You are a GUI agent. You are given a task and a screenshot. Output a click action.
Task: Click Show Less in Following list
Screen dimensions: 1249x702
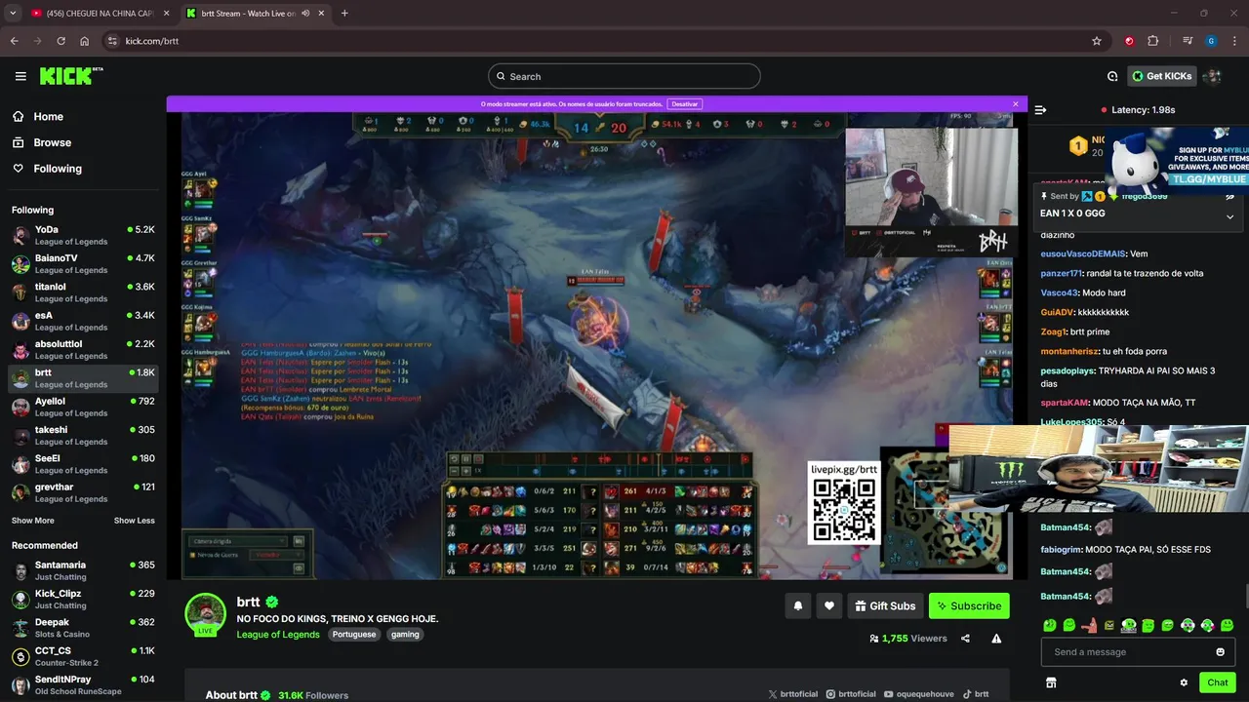135,521
